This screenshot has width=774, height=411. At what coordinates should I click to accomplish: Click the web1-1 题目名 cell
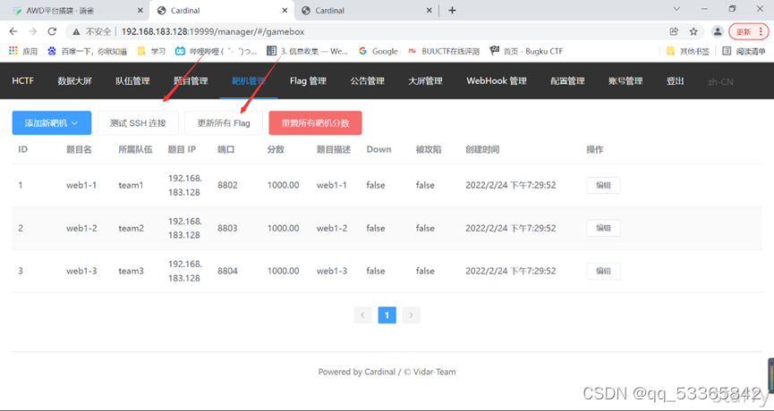81,185
